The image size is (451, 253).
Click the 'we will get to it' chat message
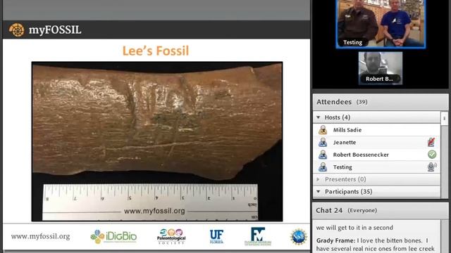pyautogui.click(x=354, y=228)
